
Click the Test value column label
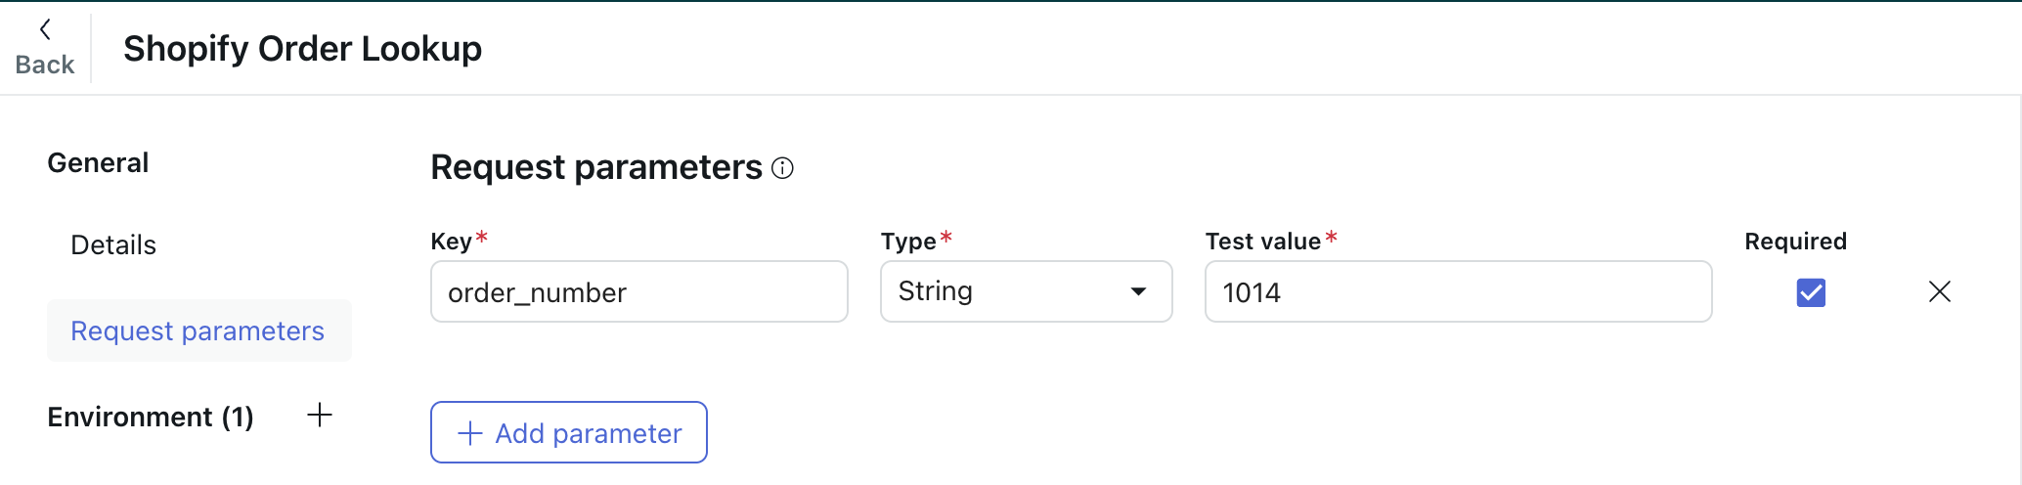[x=1262, y=241]
